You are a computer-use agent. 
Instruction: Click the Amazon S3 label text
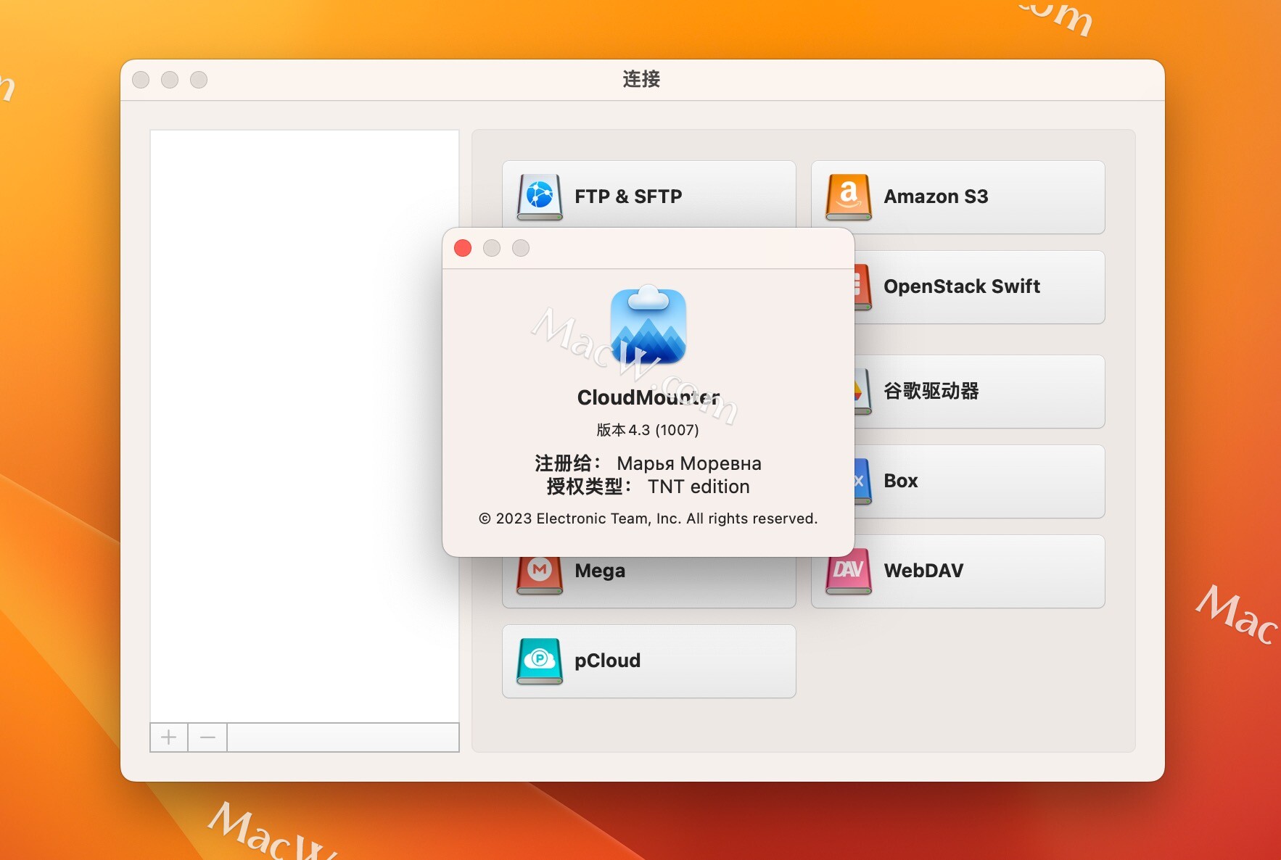click(936, 197)
